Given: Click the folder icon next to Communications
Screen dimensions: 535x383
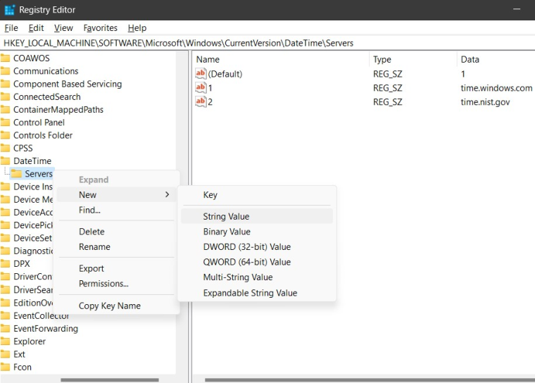Looking at the screenshot, I should (6, 71).
